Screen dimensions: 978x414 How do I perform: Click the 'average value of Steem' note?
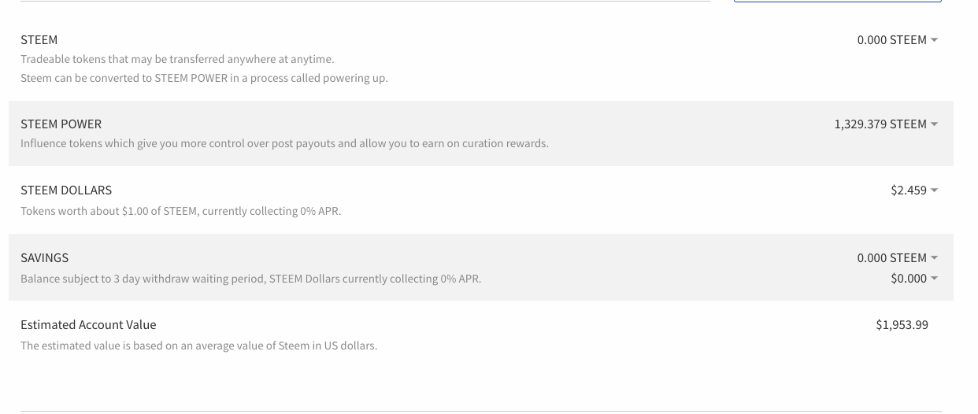198,346
